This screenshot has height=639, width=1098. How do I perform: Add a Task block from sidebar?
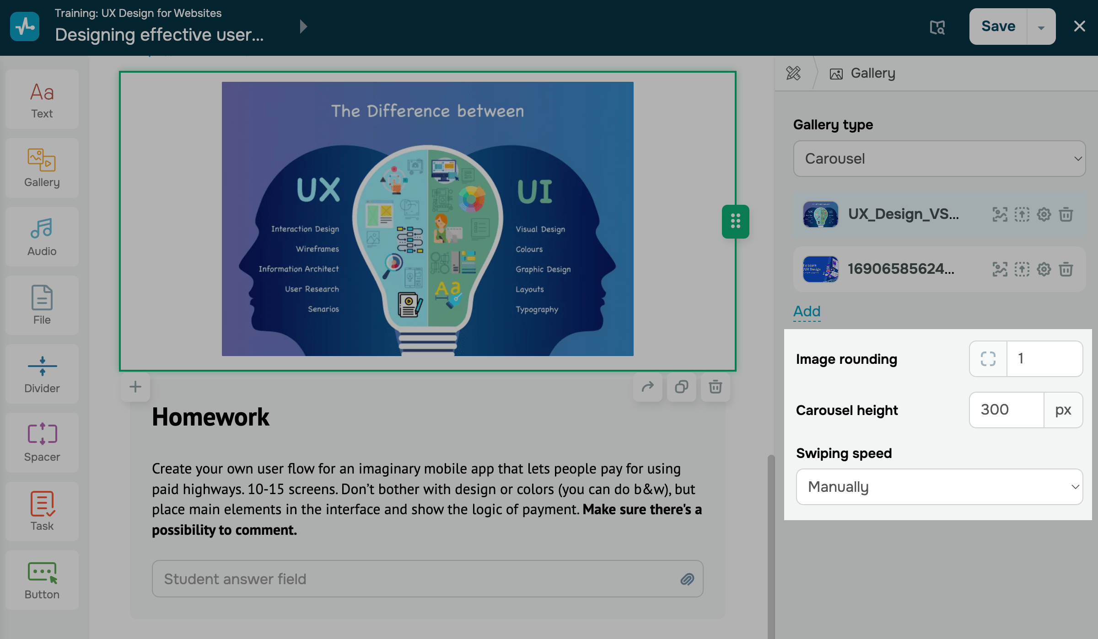pyautogui.click(x=42, y=511)
